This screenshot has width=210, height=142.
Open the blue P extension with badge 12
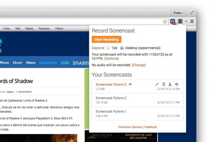click(173, 22)
